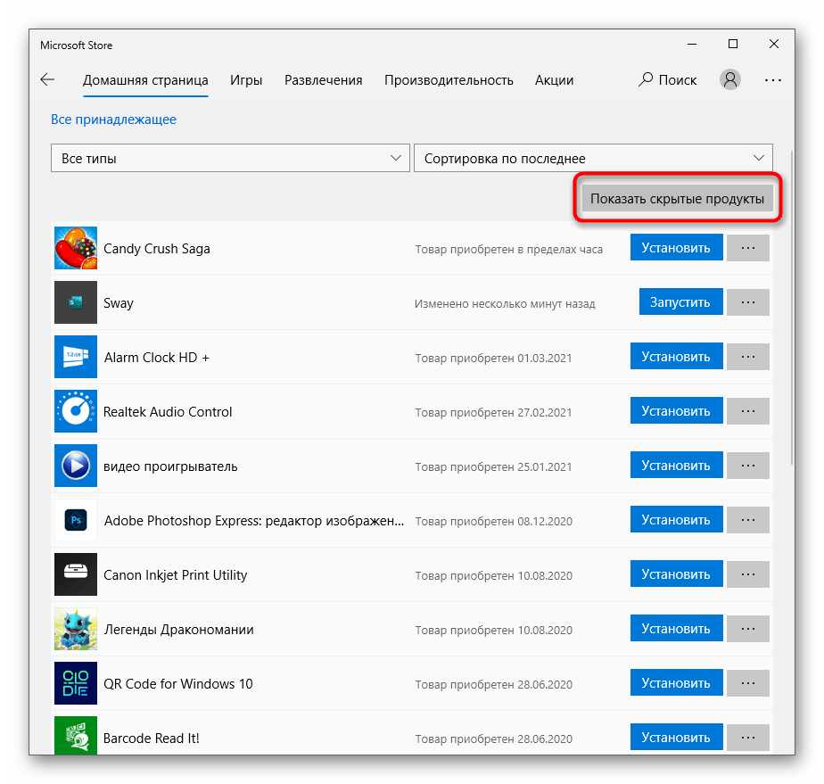Open the 'Поиск' search field
The width and height of the screenshot is (824, 784).
[668, 79]
